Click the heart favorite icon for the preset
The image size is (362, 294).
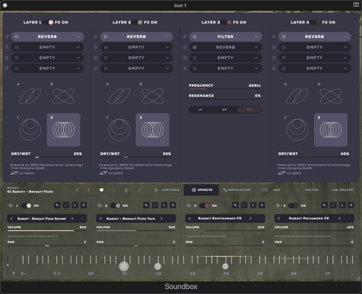101,190
